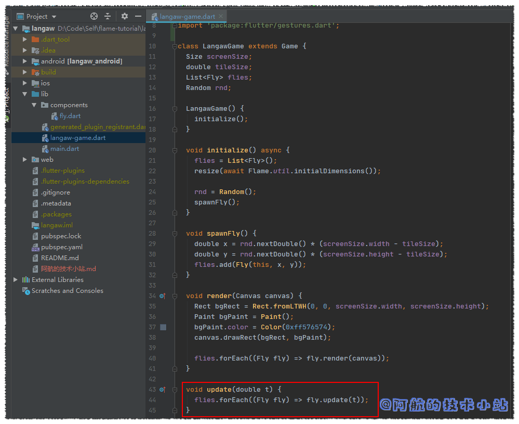Select README.md in the project tree
This screenshot has width=519, height=424.
(60, 258)
